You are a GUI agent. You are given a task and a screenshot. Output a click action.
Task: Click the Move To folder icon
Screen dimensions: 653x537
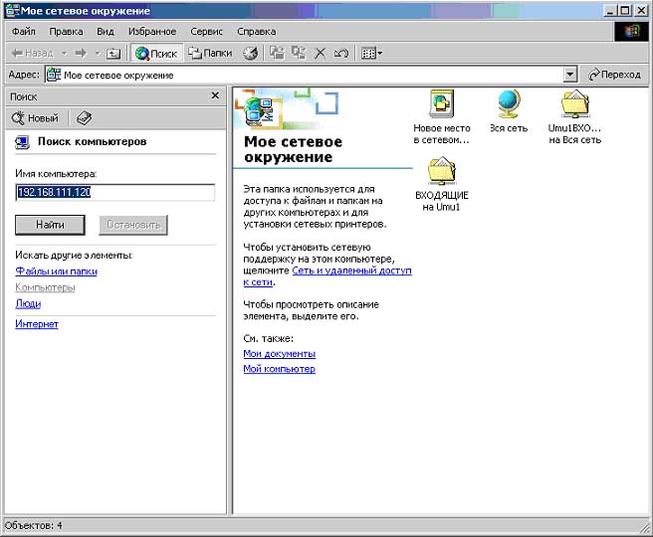[x=277, y=54]
